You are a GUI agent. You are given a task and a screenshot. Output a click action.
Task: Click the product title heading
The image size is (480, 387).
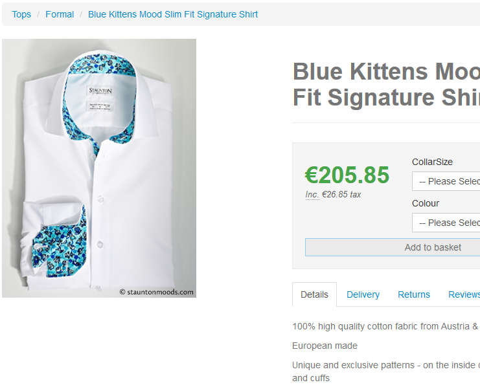coord(386,84)
